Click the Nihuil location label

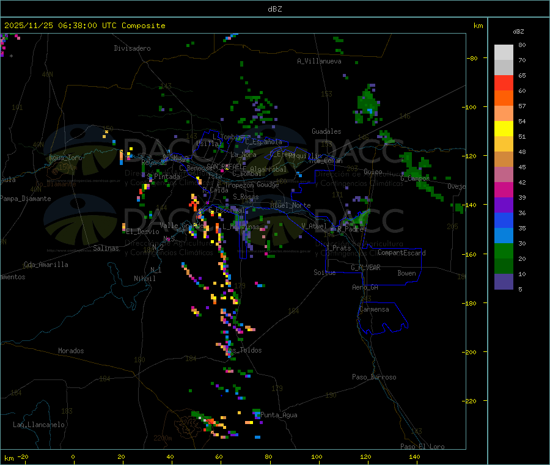145,279
